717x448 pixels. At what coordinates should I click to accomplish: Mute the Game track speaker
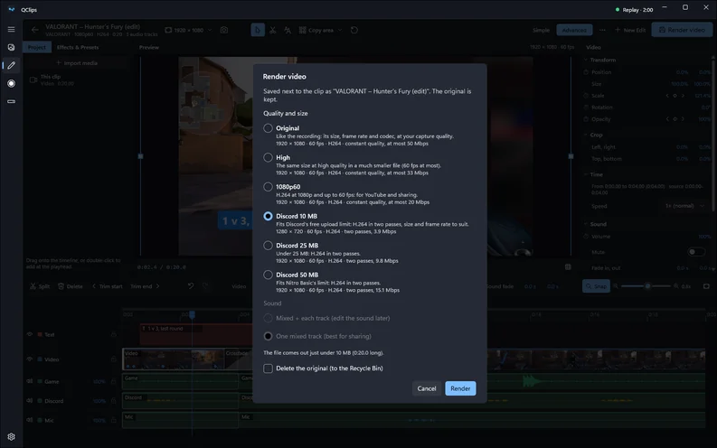(30, 381)
